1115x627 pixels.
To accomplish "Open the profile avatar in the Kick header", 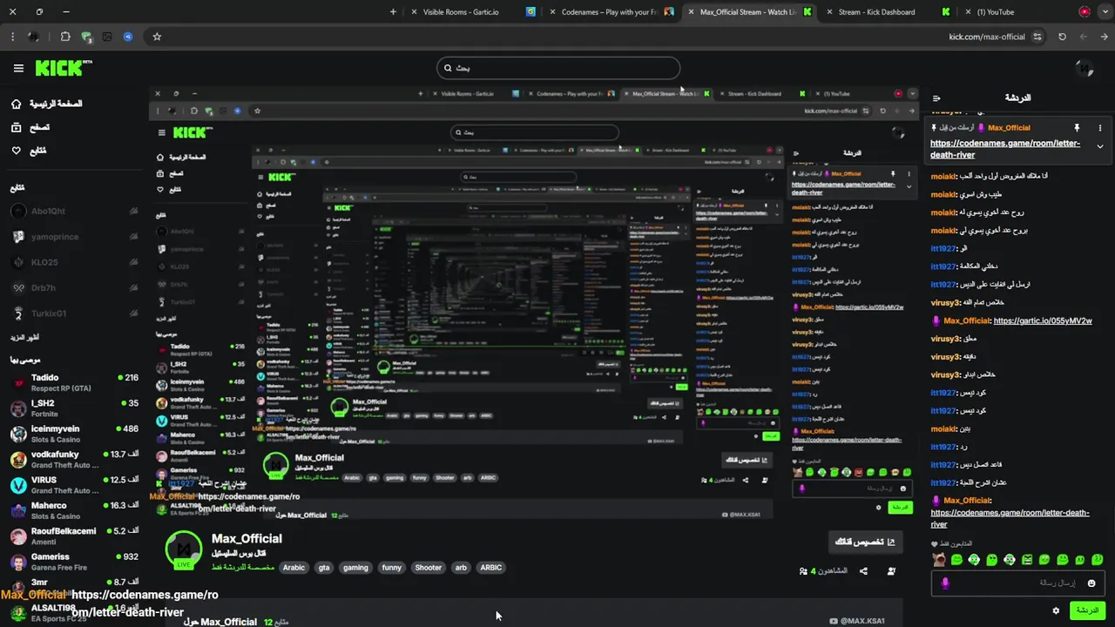I will (1085, 68).
